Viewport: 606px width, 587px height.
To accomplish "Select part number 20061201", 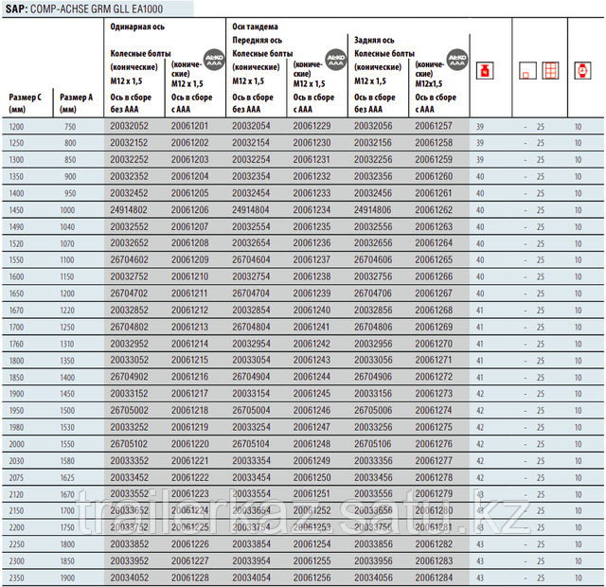I will click(189, 126).
